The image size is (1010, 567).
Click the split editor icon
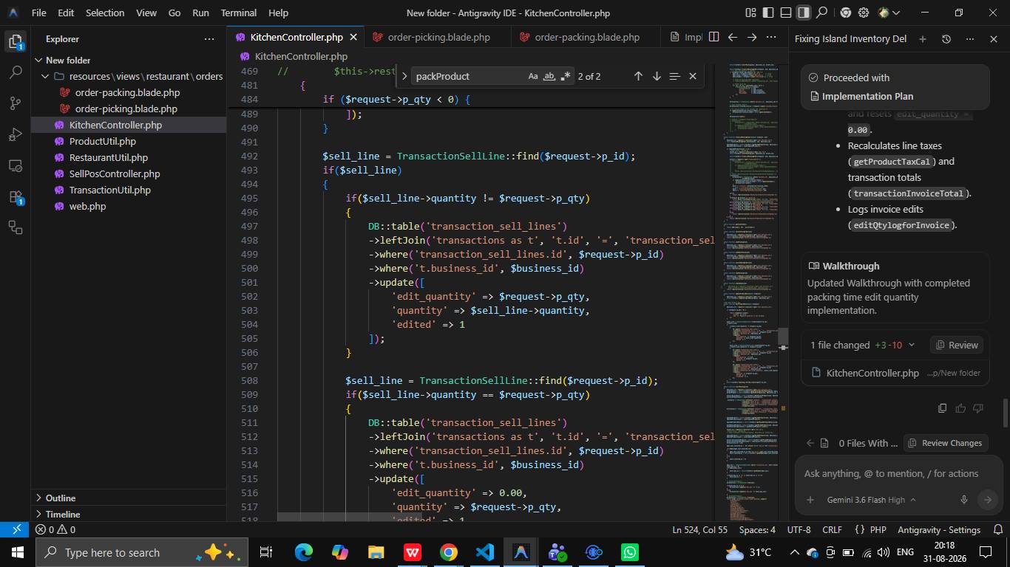[x=714, y=37]
